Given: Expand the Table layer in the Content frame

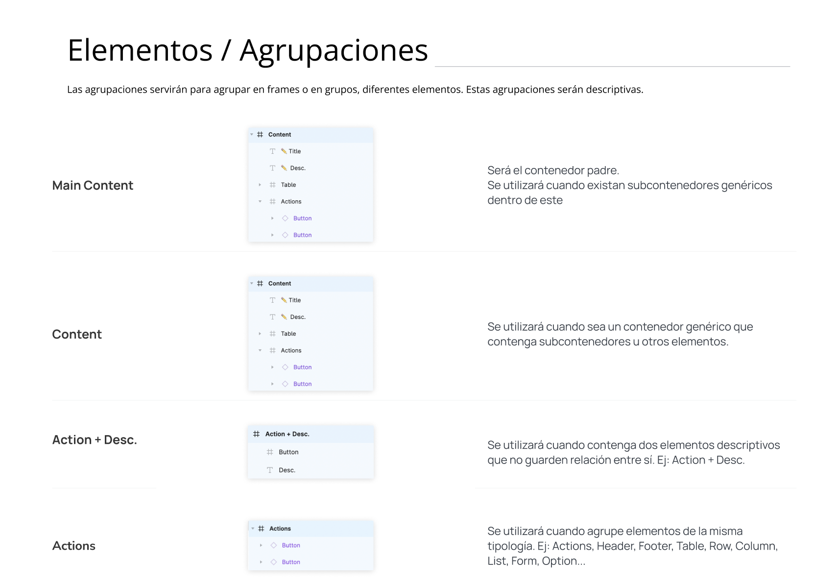Looking at the screenshot, I should tap(260, 185).
